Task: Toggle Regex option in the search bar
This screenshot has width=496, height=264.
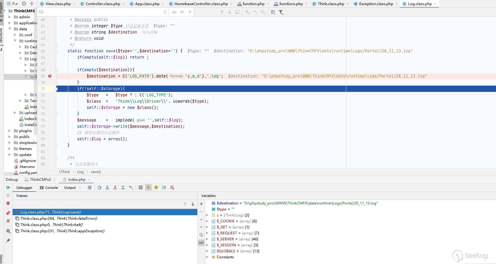Action: click(x=190, y=12)
